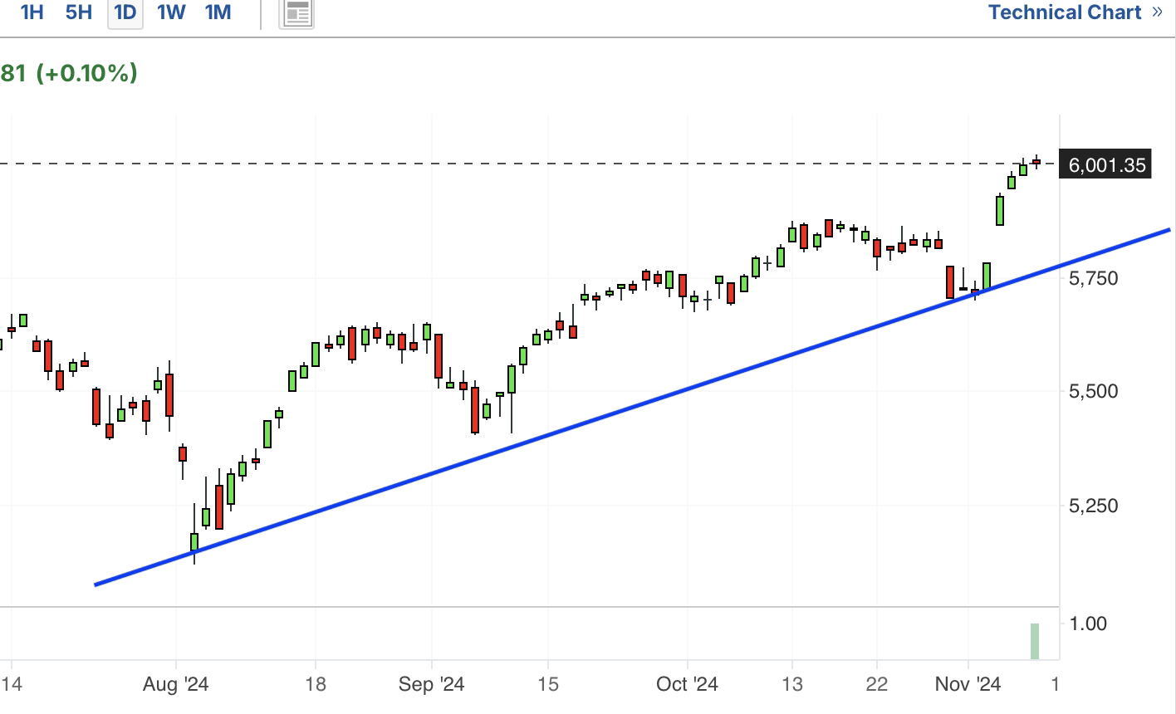Open the chart type selector icon

[x=296, y=13]
